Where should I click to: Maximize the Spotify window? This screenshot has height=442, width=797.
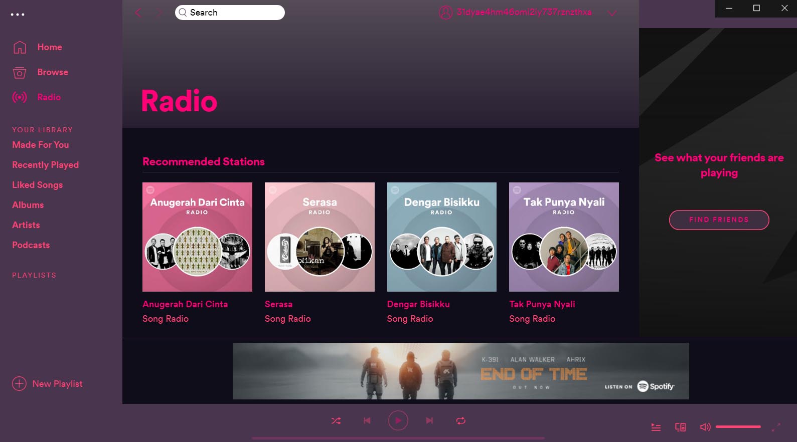756,9
